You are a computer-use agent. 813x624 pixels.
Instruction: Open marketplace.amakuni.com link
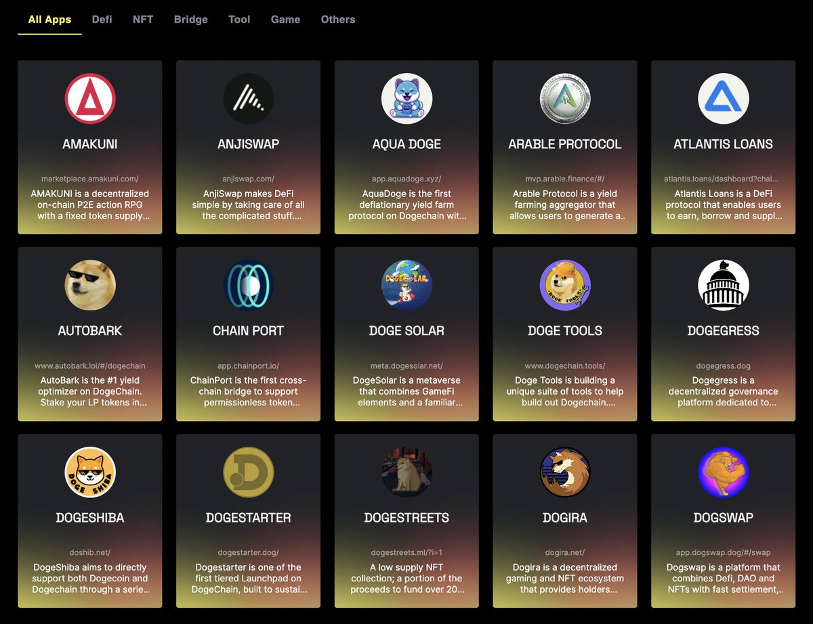point(90,179)
